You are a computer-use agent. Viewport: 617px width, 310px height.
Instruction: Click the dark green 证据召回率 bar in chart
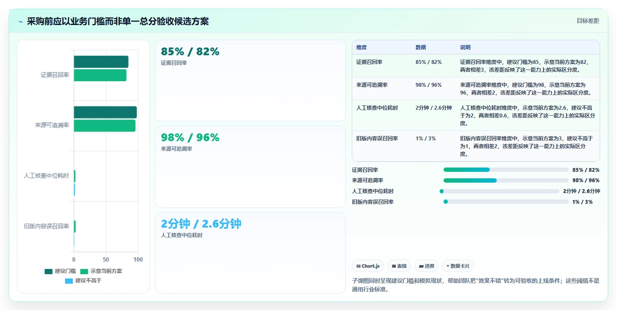click(101, 62)
